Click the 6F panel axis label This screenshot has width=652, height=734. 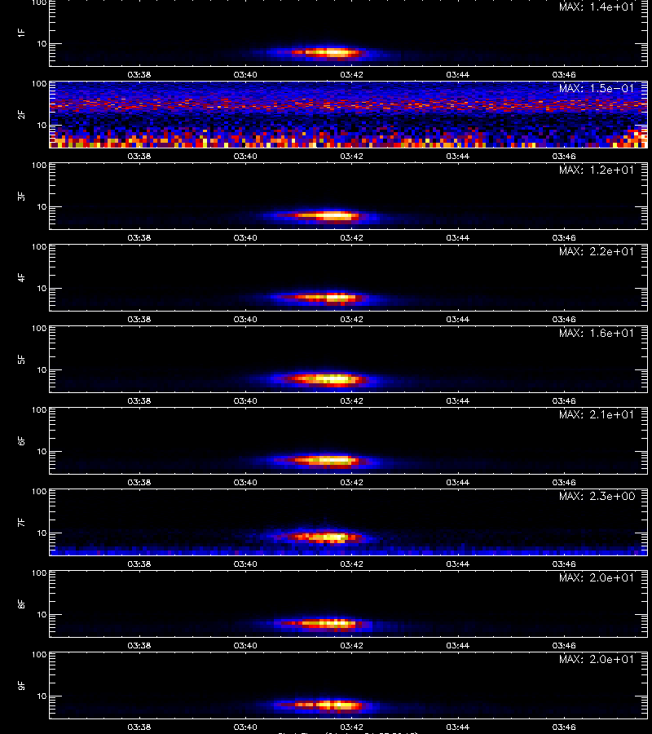(x=21, y=440)
